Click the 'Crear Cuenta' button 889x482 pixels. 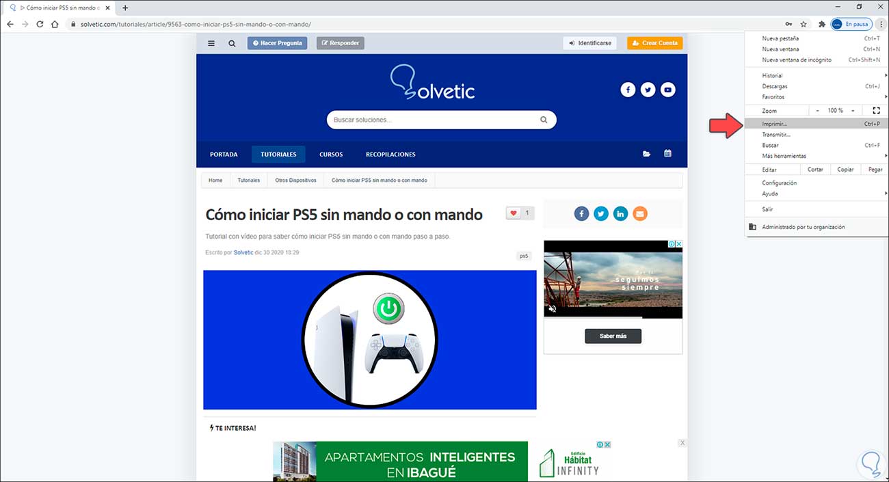pyautogui.click(x=654, y=43)
